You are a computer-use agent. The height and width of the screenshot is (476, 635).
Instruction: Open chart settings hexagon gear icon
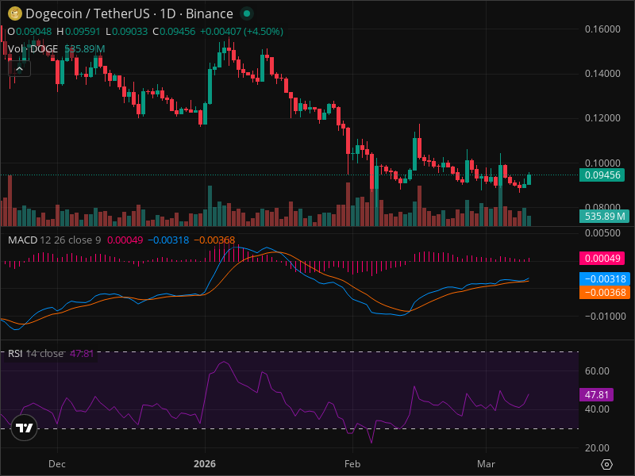pyautogui.click(x=606, y=464)
